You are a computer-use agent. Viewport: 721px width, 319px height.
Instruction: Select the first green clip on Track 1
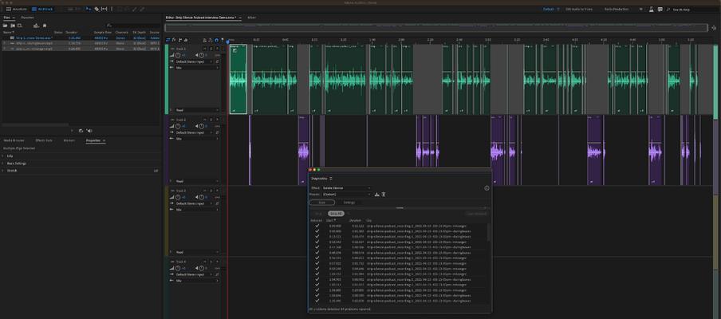coord(238,79)
